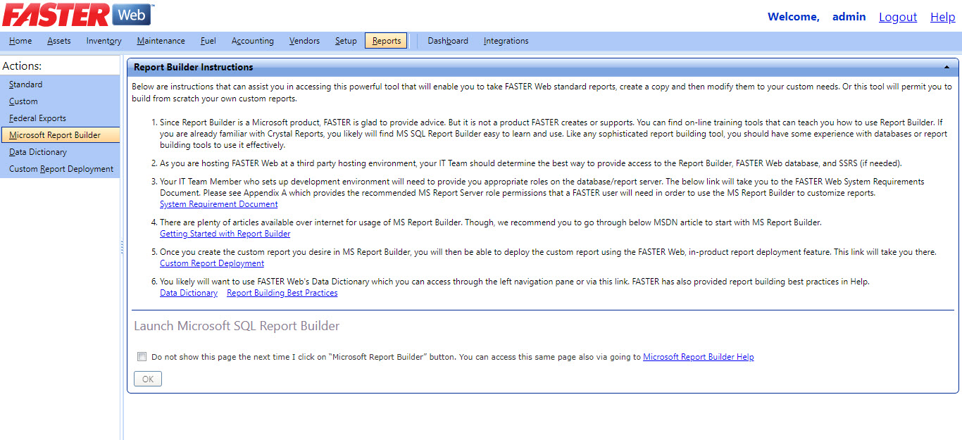Follow the System Requirement Document link
The width and height of the screenshot is (962, 440).
219,204
